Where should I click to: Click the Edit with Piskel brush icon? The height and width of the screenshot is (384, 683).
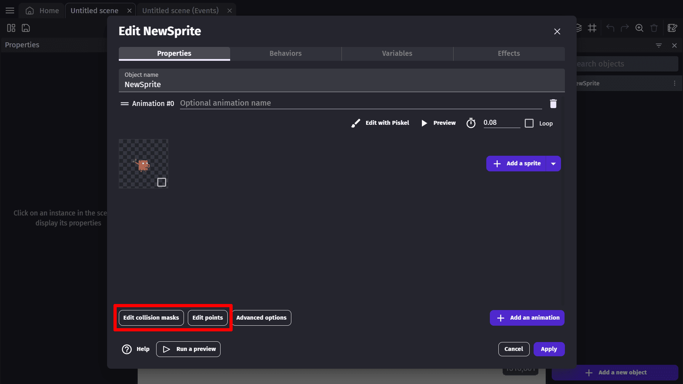[x=355, y=123]
